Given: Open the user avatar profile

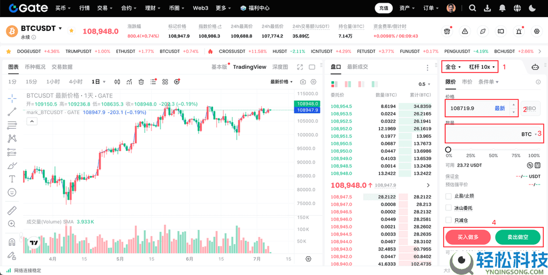Looking at the screenshot, I should [x=451, y=8].
